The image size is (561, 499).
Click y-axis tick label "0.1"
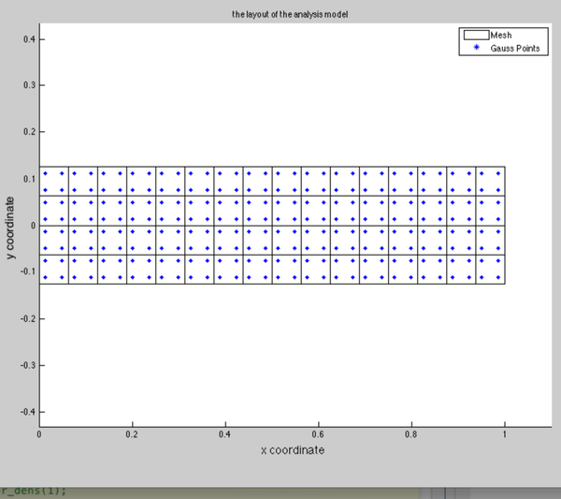pyautogui.click(x=29, y=179)
